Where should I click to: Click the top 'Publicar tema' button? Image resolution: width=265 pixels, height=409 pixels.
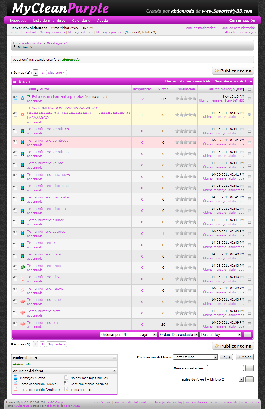click(x=233, y=71)
